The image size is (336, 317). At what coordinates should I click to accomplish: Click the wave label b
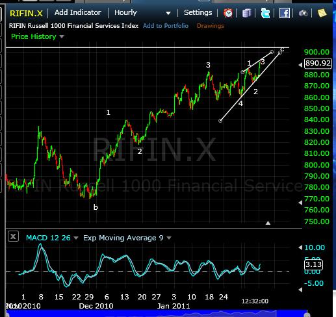(x=96, y=207)
